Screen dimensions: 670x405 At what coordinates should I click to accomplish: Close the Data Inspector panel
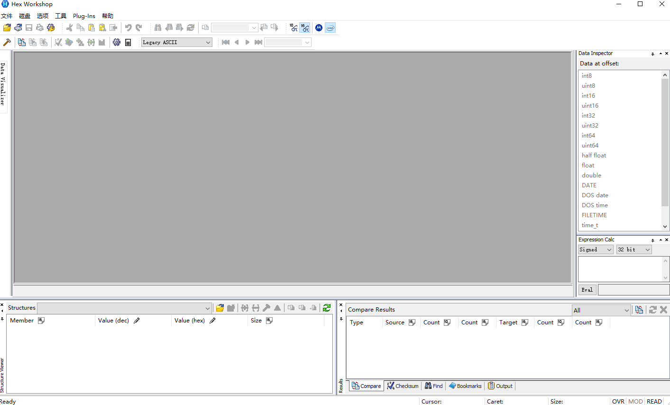click(x=667, y=54)
